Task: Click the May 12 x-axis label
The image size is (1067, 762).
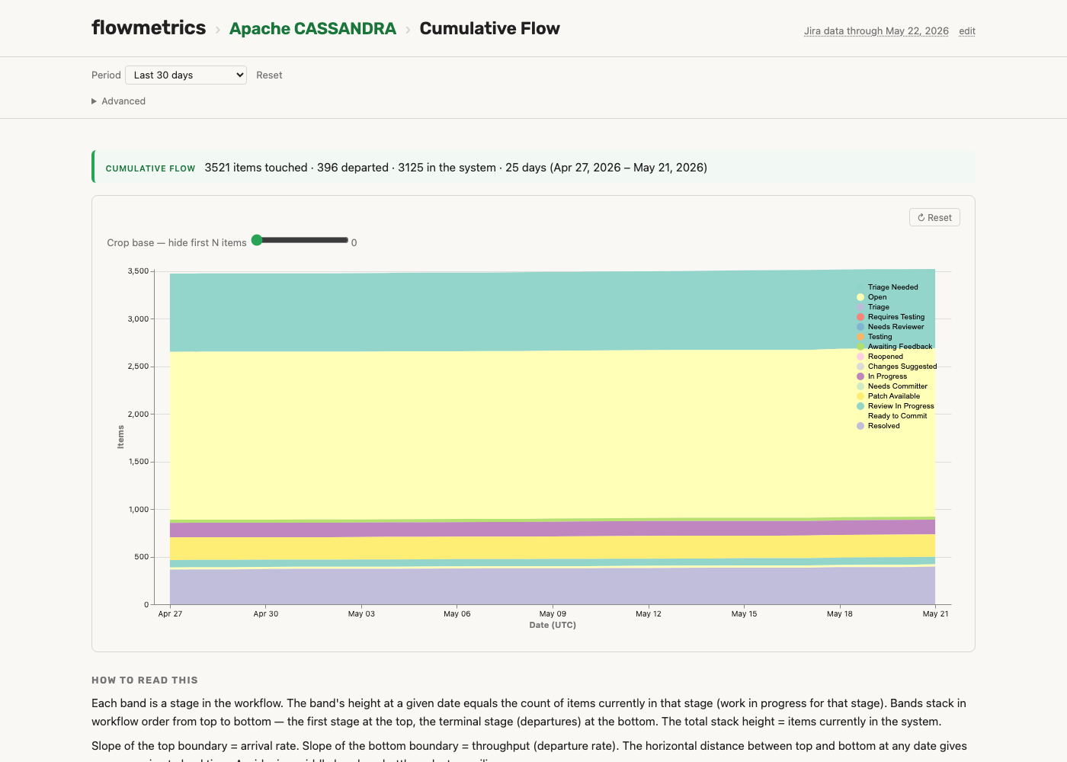Action: pos(649,613)
